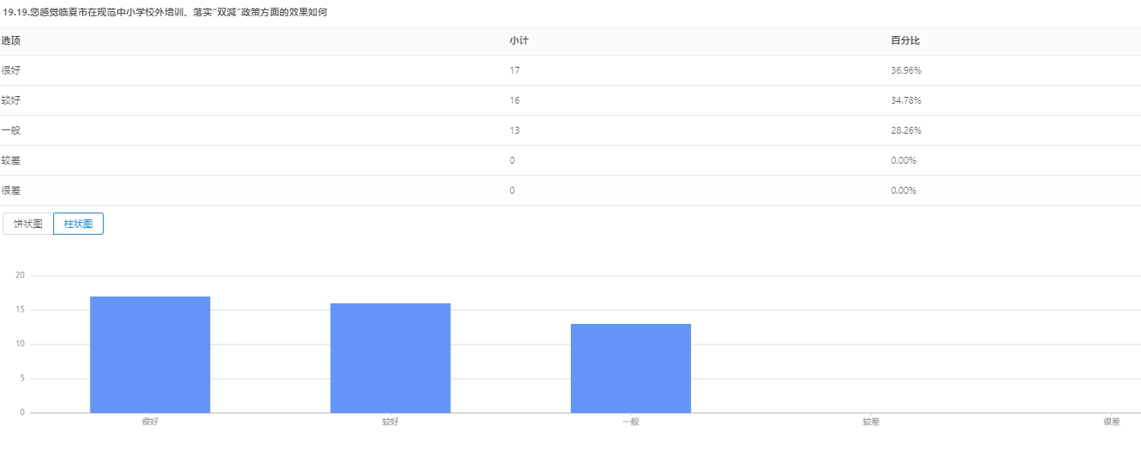
Task: Click the blue 较好 bar in the chart
Action: pos(390,358)
